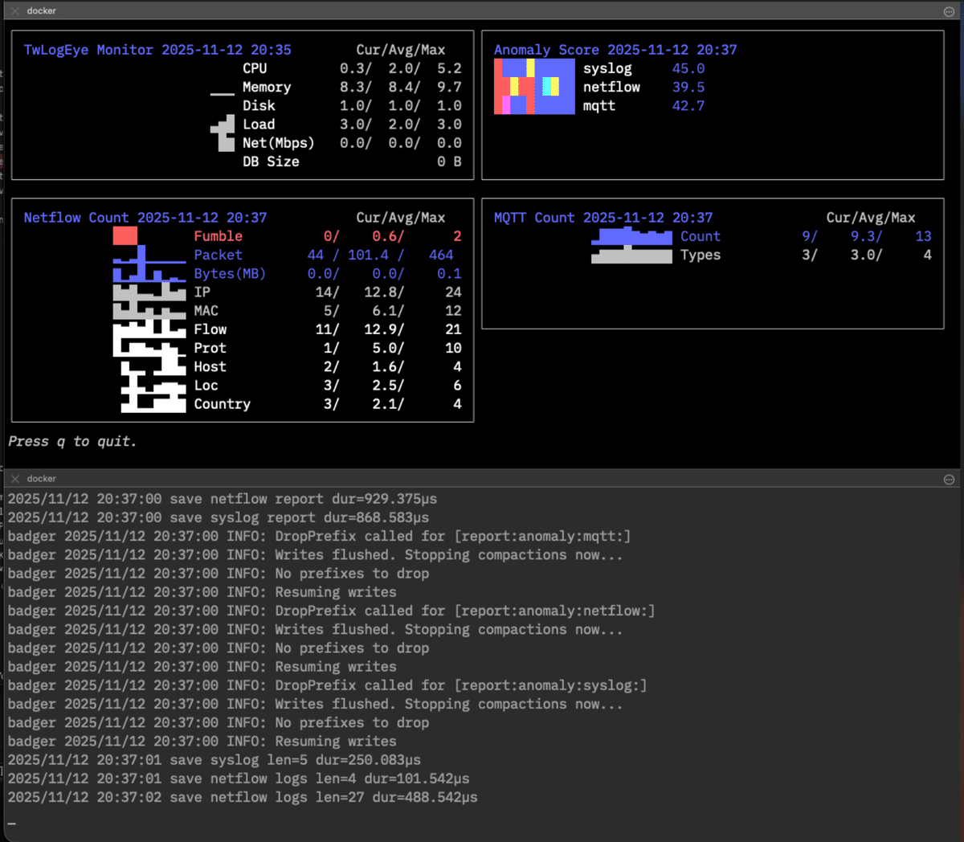Select the bottom pane docker title
This screenshot has width=964, height=842.
tap(41, 478)
